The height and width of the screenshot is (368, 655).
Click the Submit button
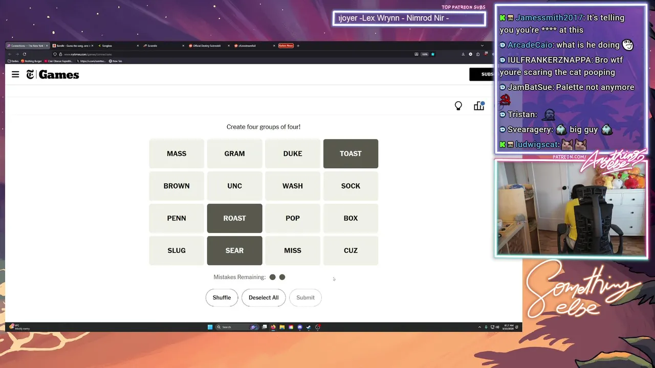pyautogui.click(x=305, y=297)
